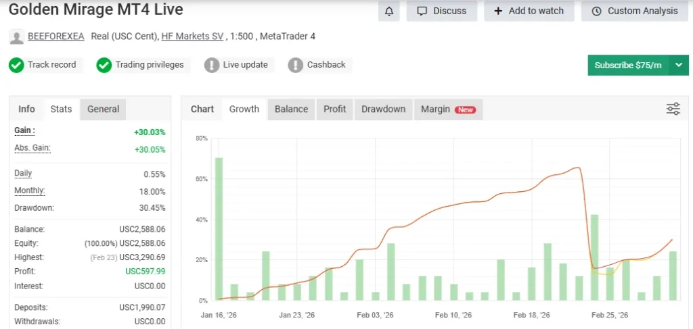Viewport: 693px width, 329px height.
Task: Click the USC597.99 profit value
Action: 146,271
